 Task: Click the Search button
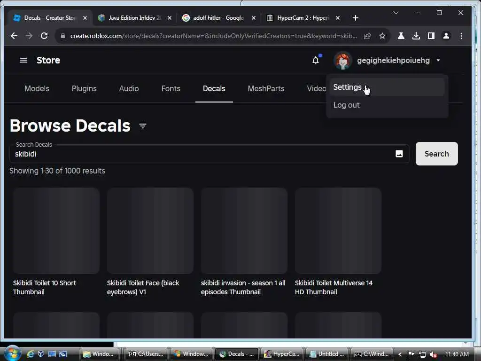(x=436, y=154)
